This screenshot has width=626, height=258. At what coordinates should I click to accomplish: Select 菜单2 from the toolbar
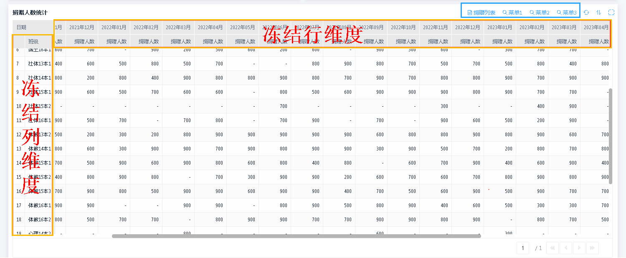coord(540,13)
